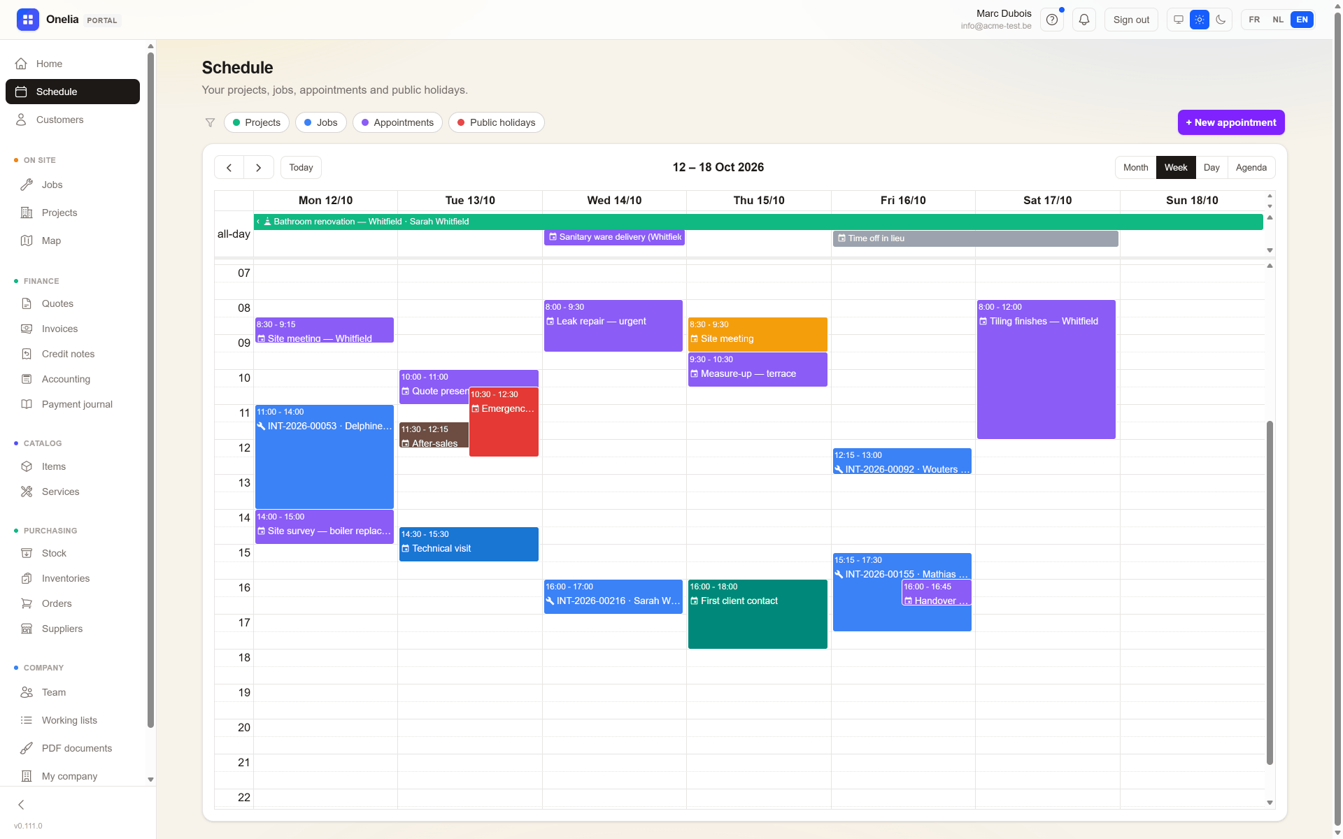1343x839 pixels.
Task: Go to previous week arrow
Action: click(x=229, y=168)
